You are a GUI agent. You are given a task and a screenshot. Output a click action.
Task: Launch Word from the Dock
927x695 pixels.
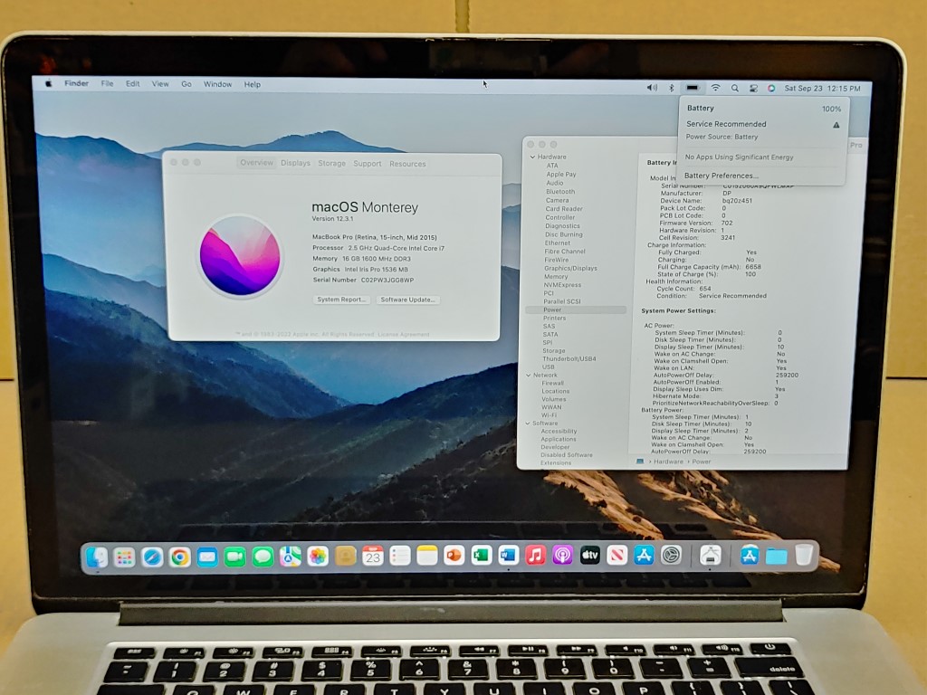point(509,556)
